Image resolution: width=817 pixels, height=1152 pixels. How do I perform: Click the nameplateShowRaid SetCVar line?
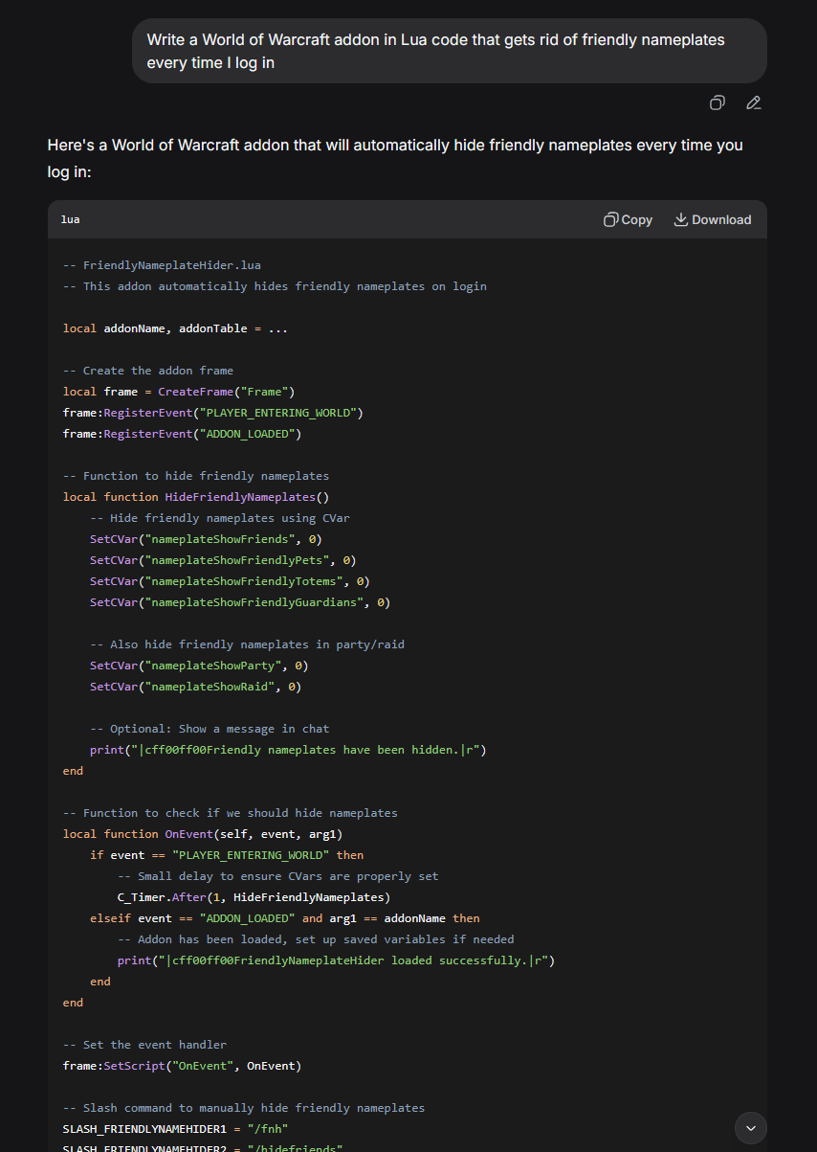pos(195,687)
